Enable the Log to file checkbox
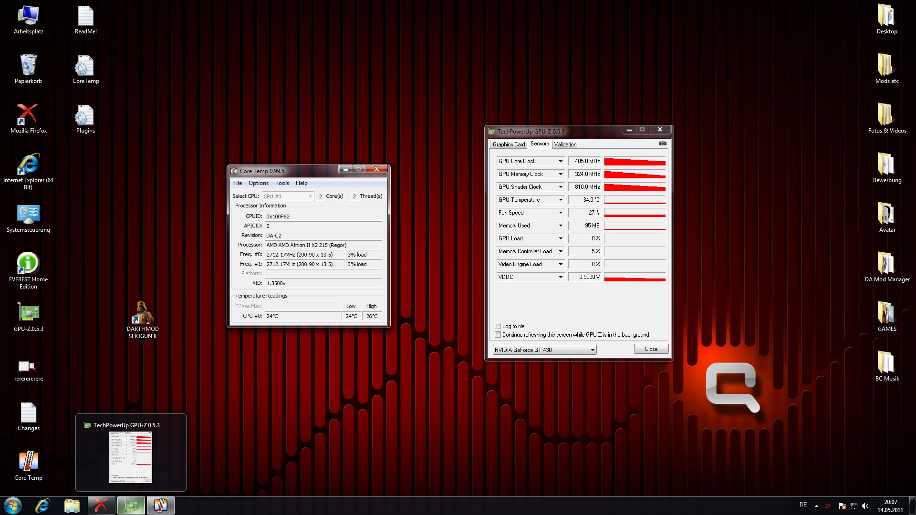Viewport: 916px width, 515px height. coord(498,326)
